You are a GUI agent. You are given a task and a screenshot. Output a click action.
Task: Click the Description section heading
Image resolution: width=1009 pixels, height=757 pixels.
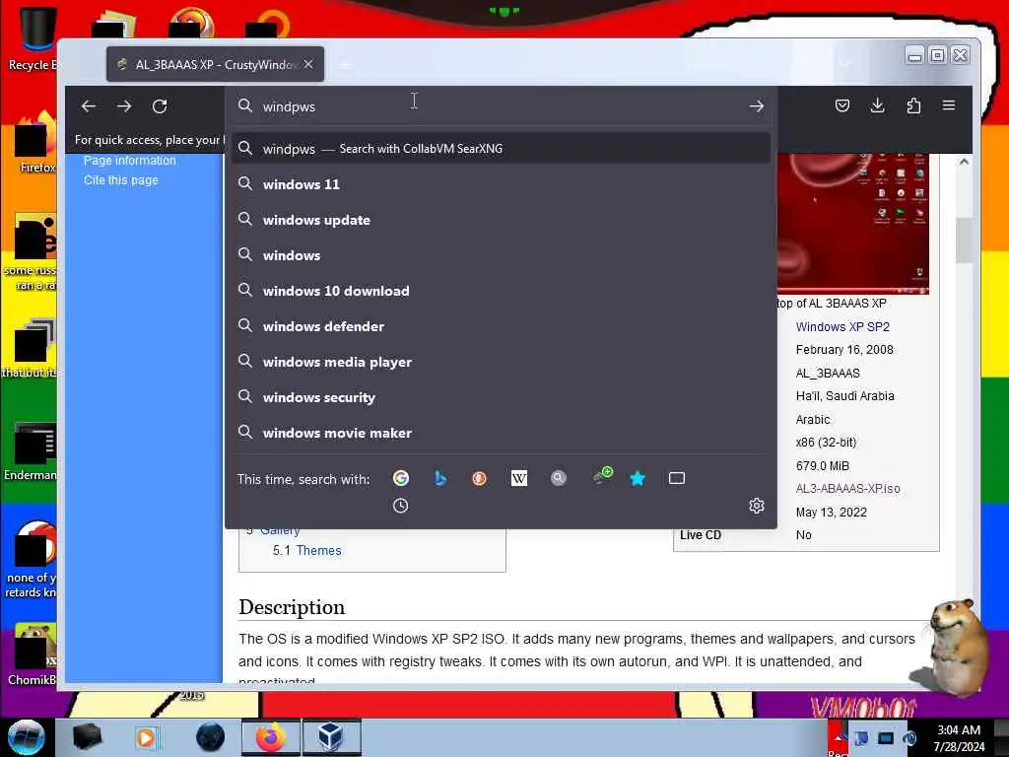[292, 607]
